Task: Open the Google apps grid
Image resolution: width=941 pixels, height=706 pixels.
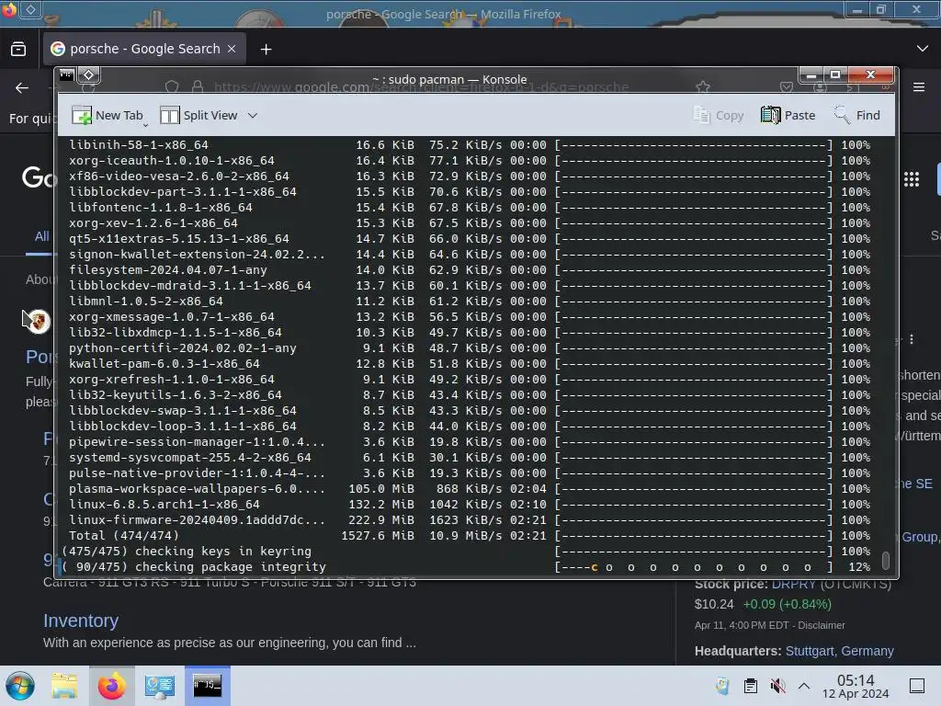Action: point(912,179)
